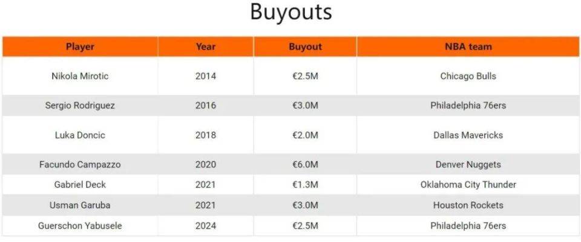Select the Gabriel Deck cell
Viewport: 581px width, 242px height.
(80, 184)
